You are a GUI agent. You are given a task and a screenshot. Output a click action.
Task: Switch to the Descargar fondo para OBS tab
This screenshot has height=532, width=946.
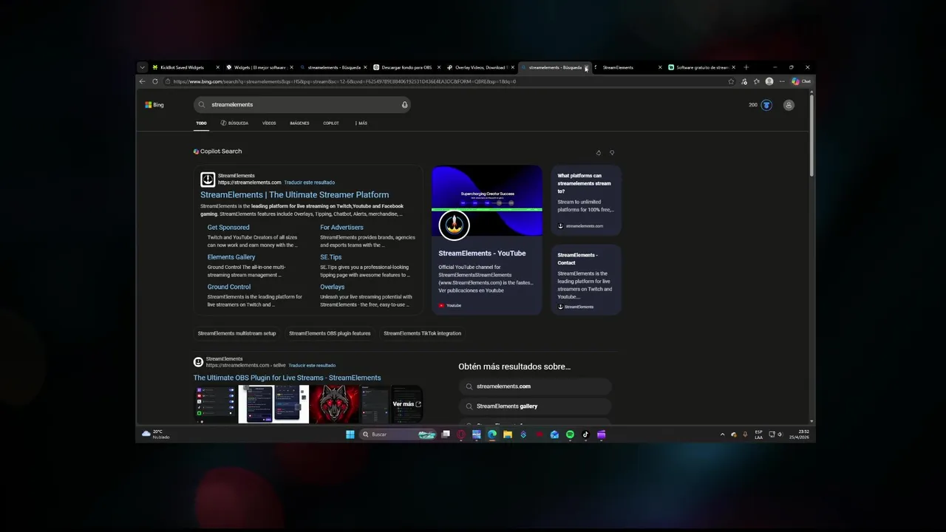[406, 67]
